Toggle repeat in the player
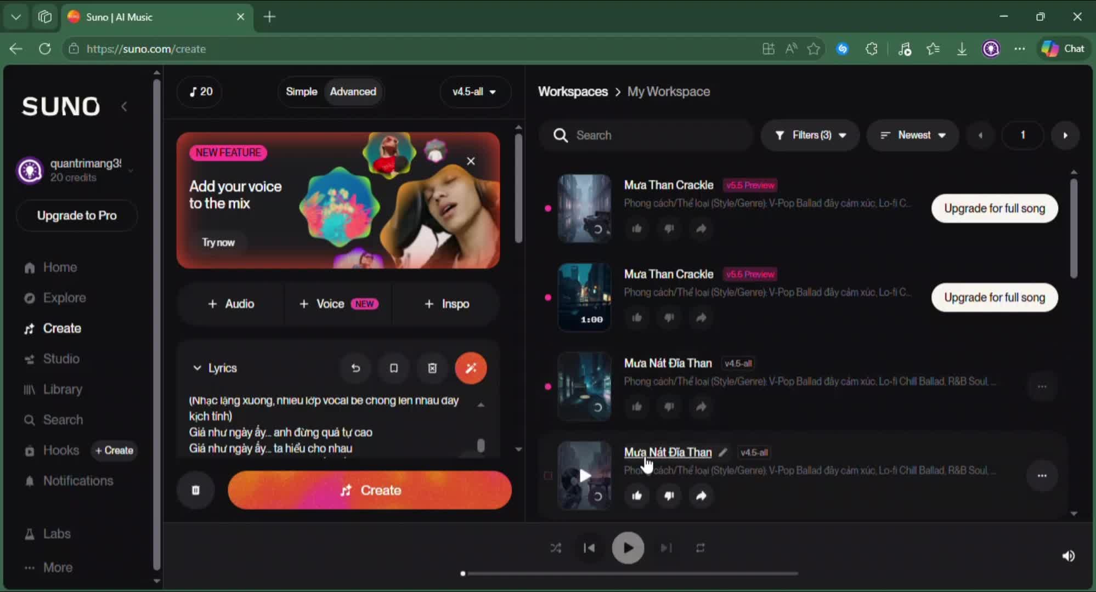Screen dimensions: 1096x592 point(700,548)
